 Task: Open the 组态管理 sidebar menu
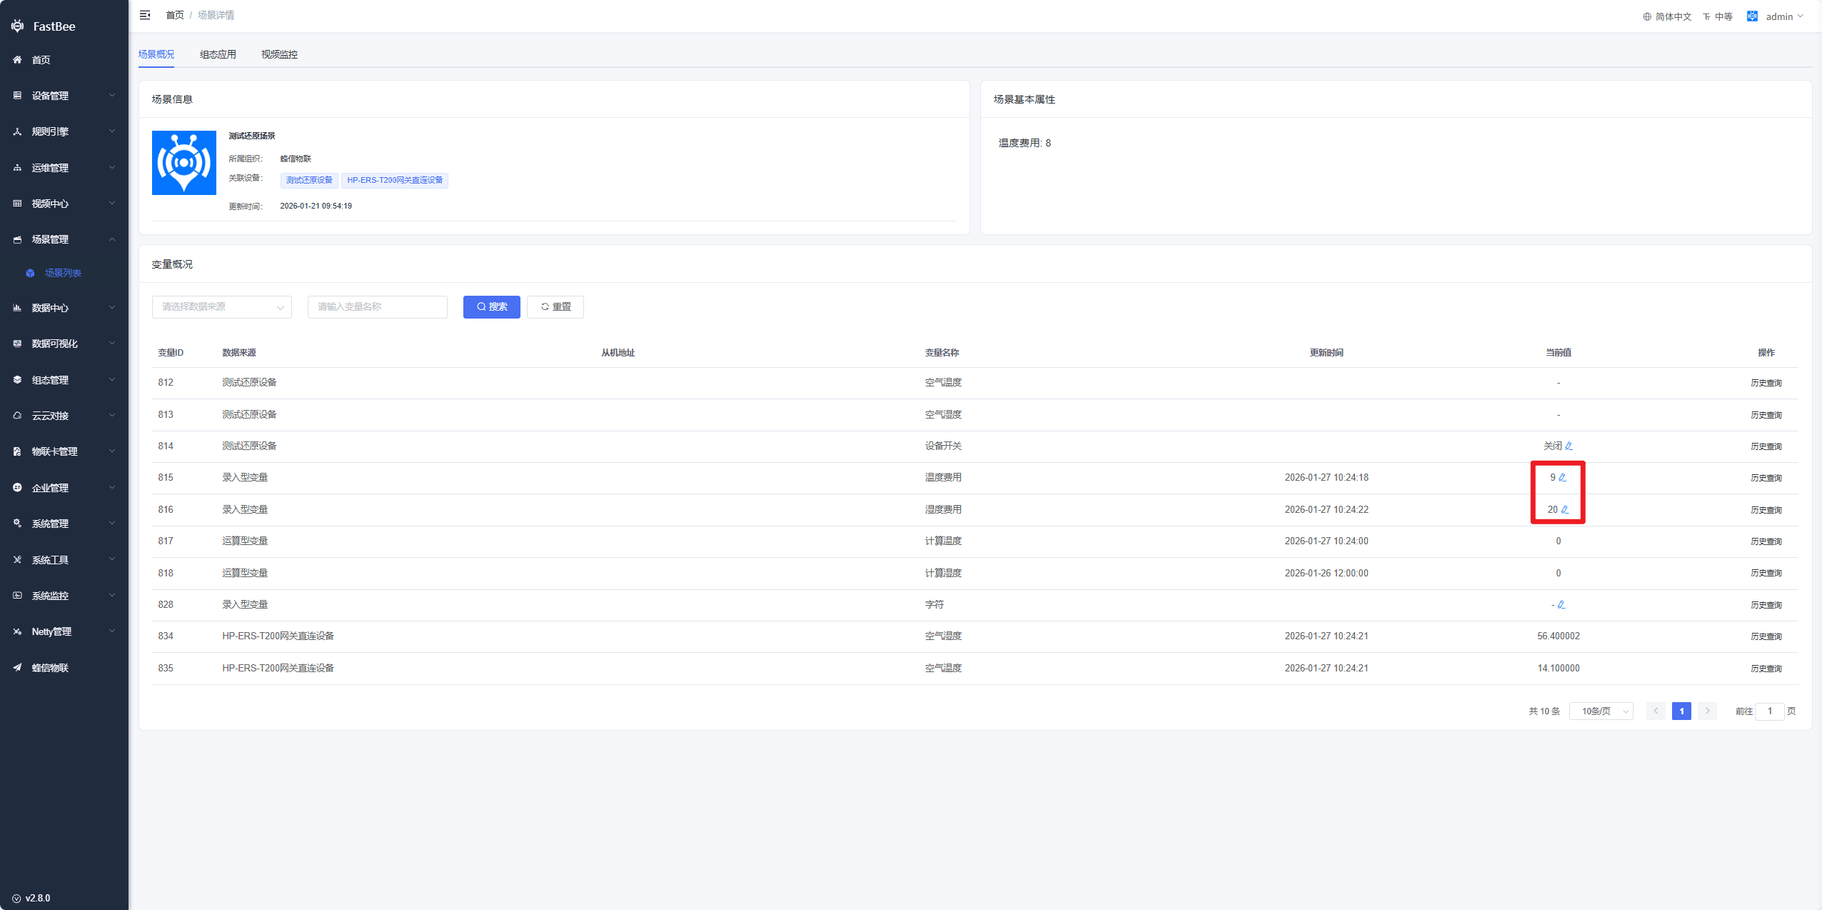click(64, 380)
